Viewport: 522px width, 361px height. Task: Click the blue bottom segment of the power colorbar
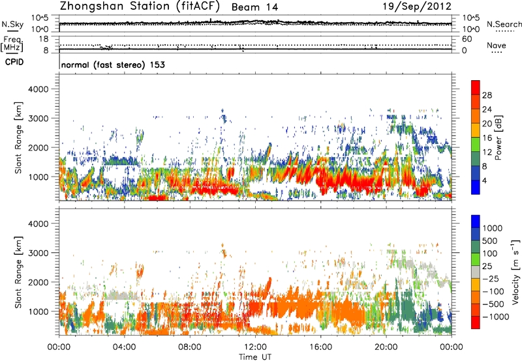click(476, 187)
